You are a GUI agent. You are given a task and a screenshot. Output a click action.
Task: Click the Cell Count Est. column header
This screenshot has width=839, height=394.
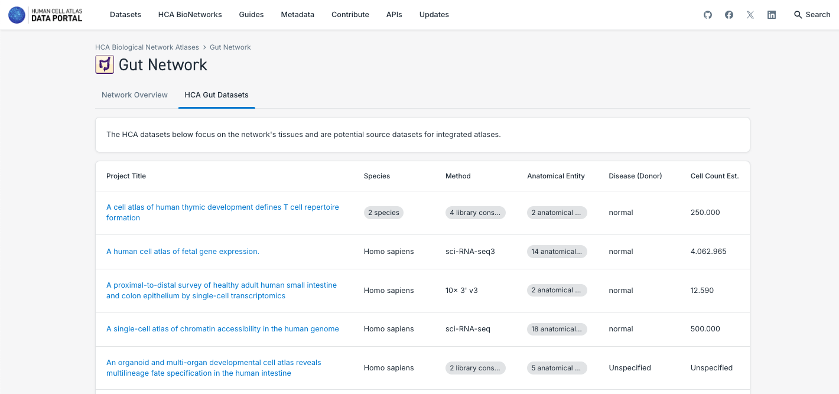tap(714, 176)
